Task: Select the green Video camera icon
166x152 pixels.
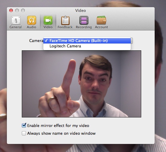Action: pyautogui.click(x=48, y=20)
